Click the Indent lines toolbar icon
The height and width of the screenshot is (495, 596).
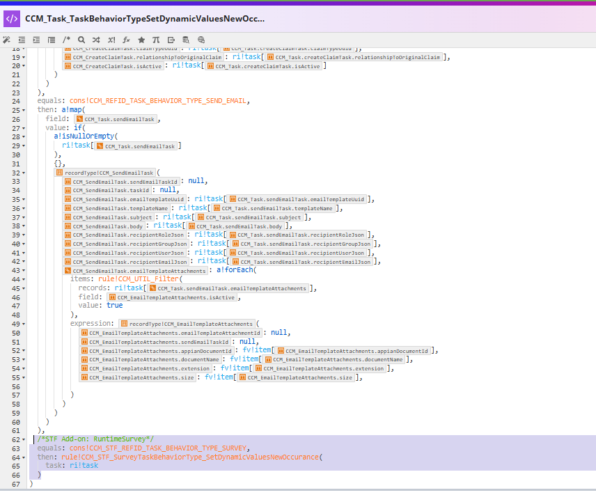coord(36,40)
